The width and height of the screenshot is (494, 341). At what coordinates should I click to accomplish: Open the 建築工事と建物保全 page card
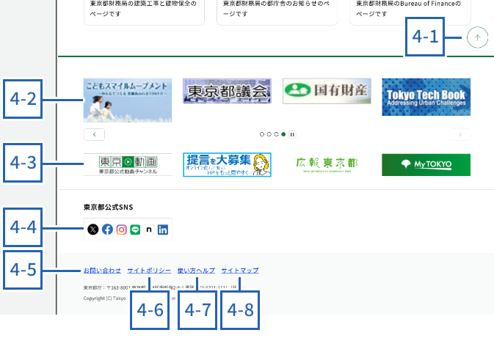144,12
